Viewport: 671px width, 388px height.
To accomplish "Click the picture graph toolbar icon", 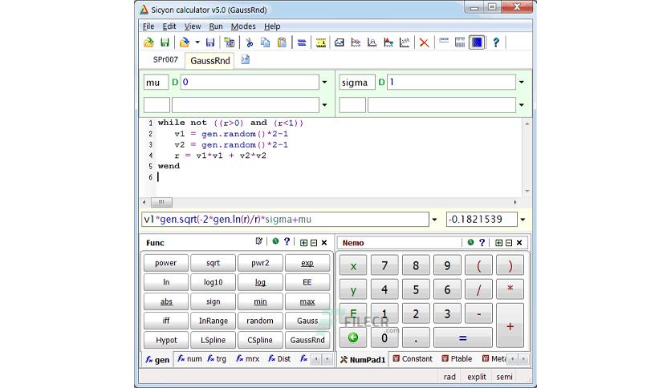I will click(x=340, y=42).
